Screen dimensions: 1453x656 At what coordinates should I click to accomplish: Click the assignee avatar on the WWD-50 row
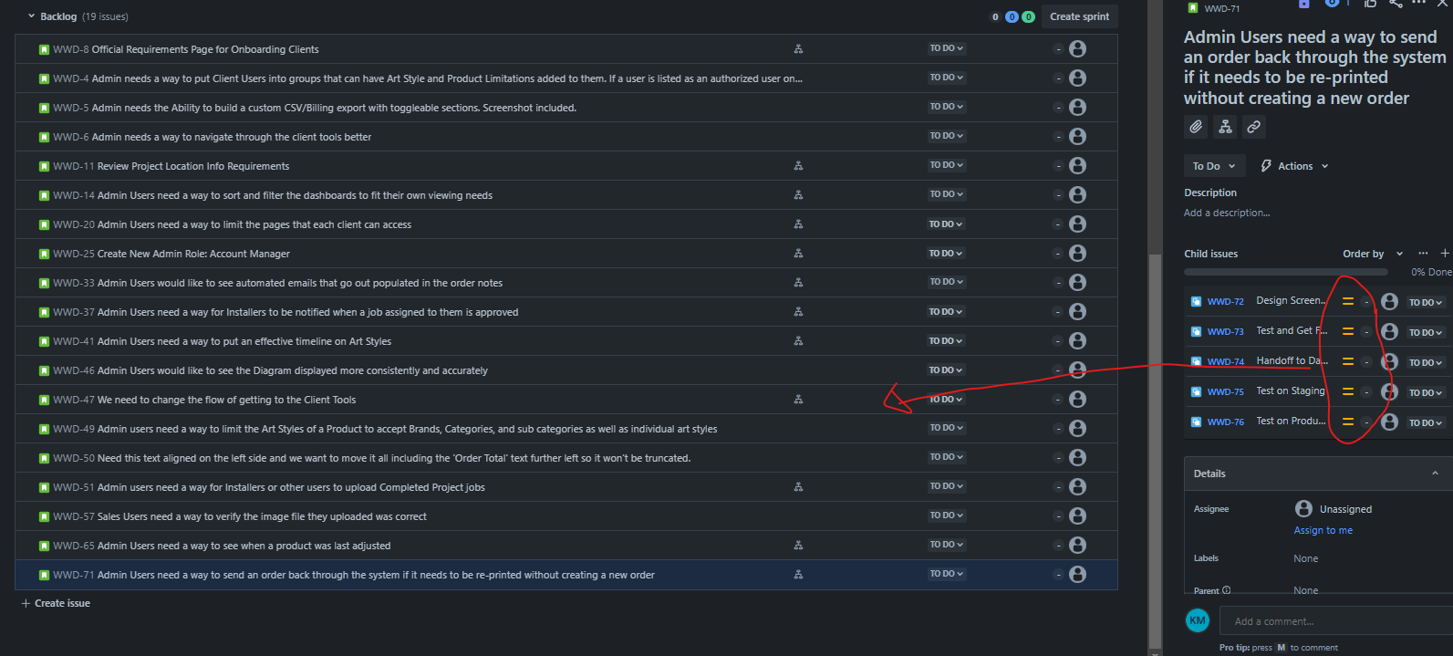(x=1077, y=457)
